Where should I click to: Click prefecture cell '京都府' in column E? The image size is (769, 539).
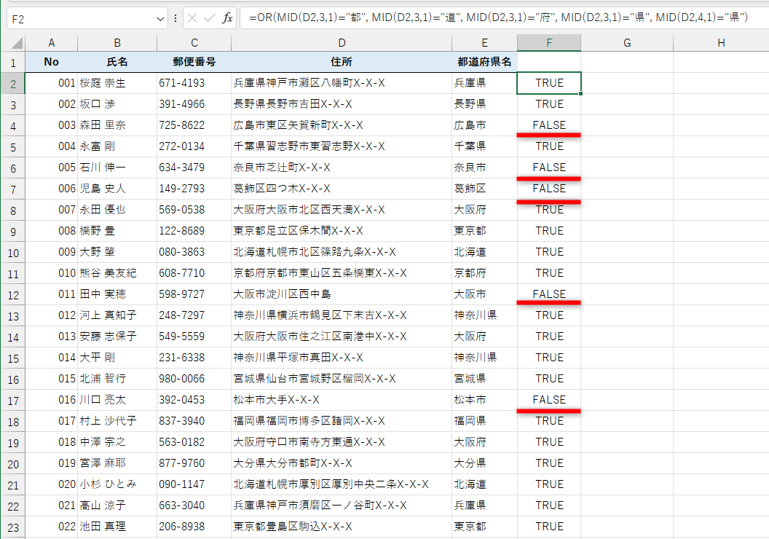(x=484, y=272)
